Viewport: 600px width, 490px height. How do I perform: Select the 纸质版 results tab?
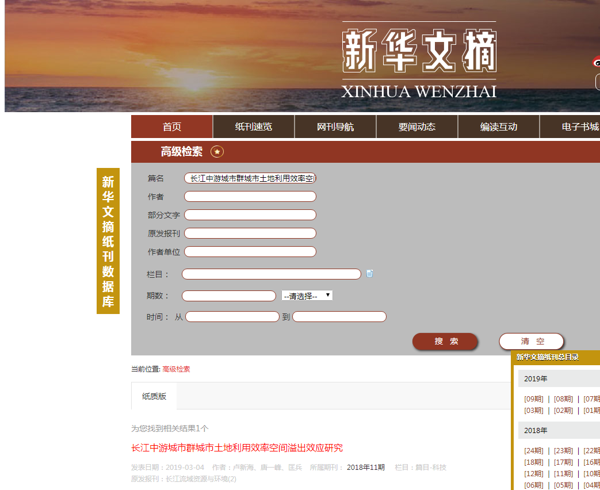tap(154, 396)
